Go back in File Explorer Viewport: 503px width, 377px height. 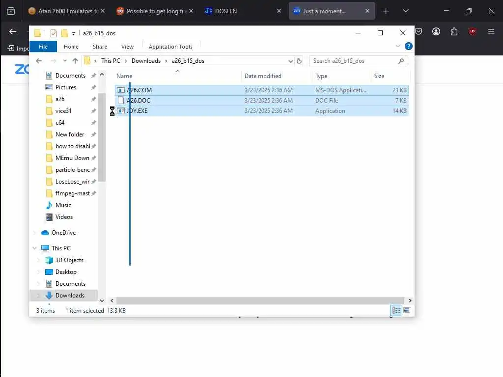point(39,61)
